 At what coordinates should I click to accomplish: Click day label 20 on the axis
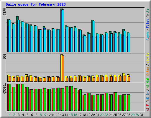click(93, 115)
